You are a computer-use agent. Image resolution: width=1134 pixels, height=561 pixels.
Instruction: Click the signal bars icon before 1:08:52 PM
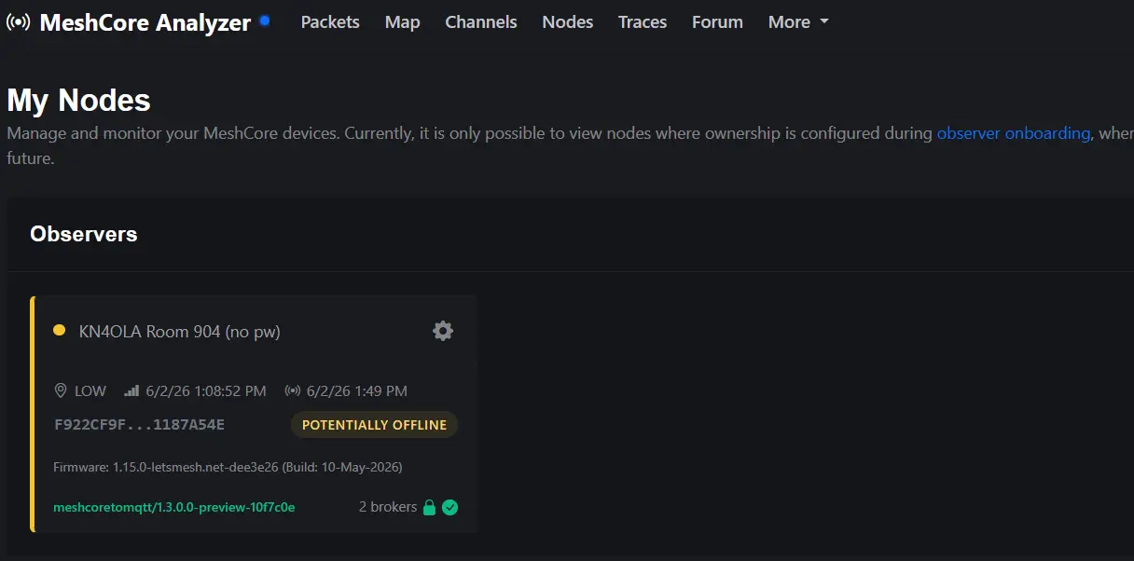point(131,390)
